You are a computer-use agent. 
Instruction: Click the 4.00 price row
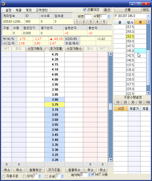[55, 79]
